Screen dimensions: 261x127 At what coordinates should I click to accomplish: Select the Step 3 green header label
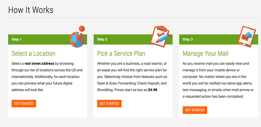pyautogui.click(x=188, y=40)
